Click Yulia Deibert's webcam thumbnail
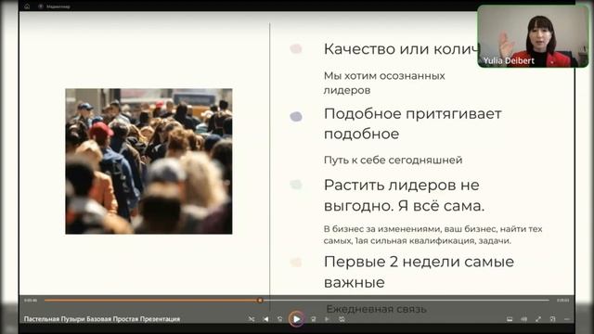594x334 pixels. tap(533, 36)
